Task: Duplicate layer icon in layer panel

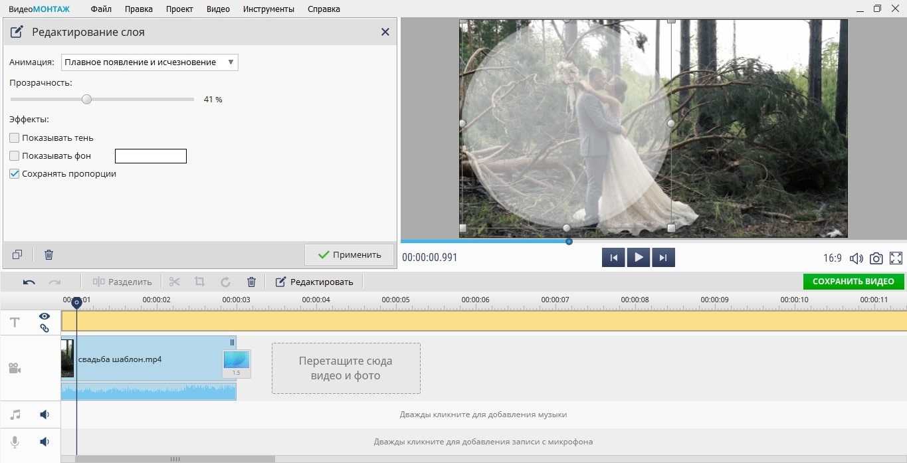Action: [x=17, y=254]
